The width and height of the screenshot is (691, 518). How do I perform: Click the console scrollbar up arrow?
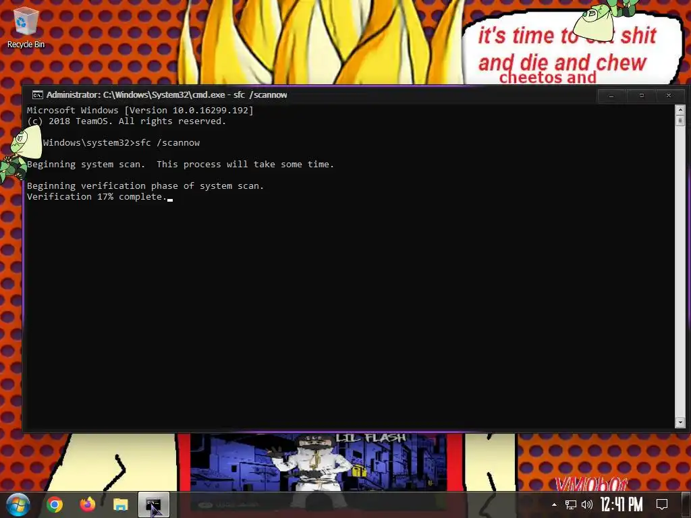point(680,109)
